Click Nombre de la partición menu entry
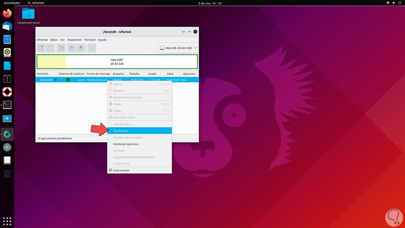This screenshot has width=405, height=228. pos(140,138)
